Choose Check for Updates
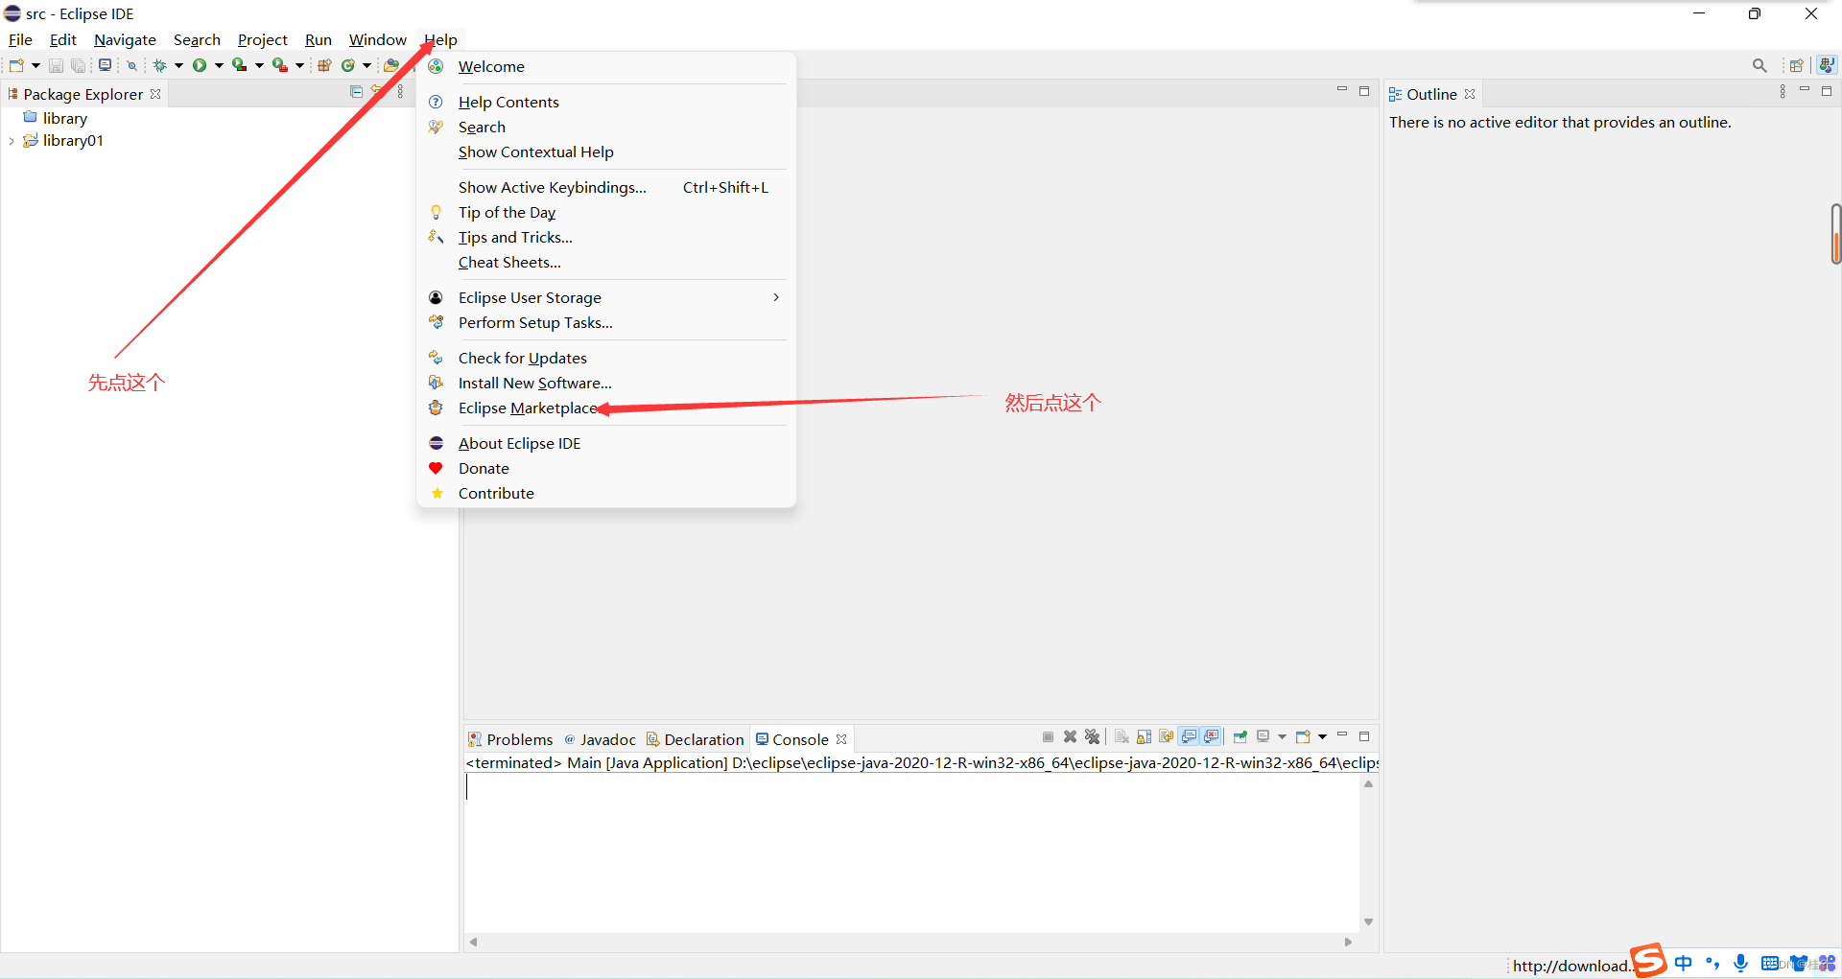Viewport: 1842px width, 979px height. [605, 358]
